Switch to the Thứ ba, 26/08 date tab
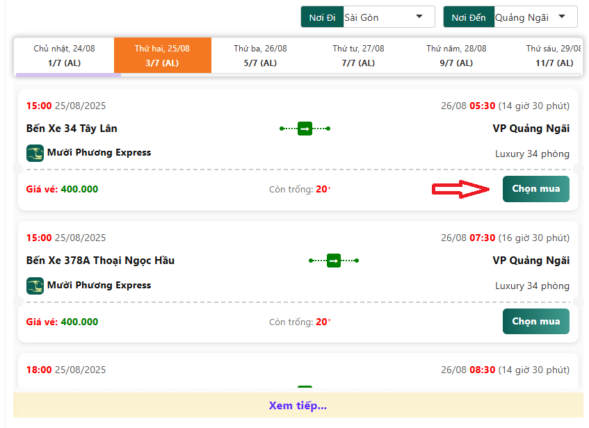 (260, 56)
